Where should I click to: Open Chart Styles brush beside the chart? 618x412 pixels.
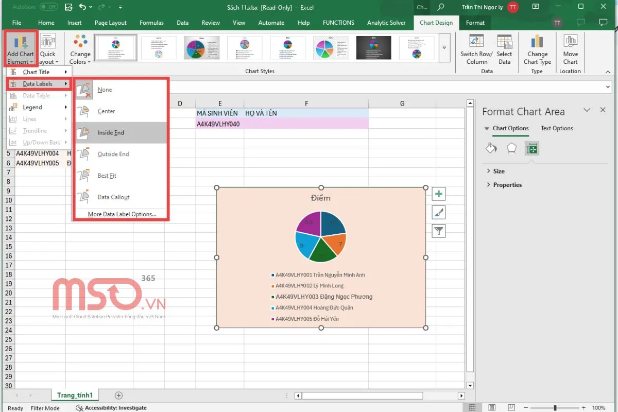coord(438,212)
